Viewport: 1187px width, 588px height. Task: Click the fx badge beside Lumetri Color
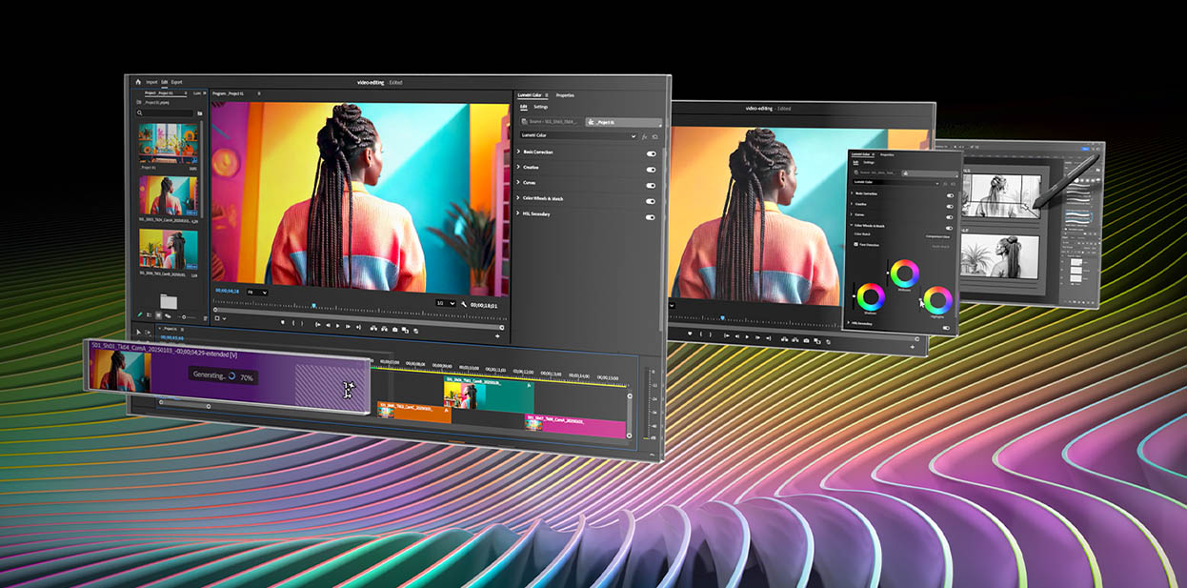coord(644,135)
